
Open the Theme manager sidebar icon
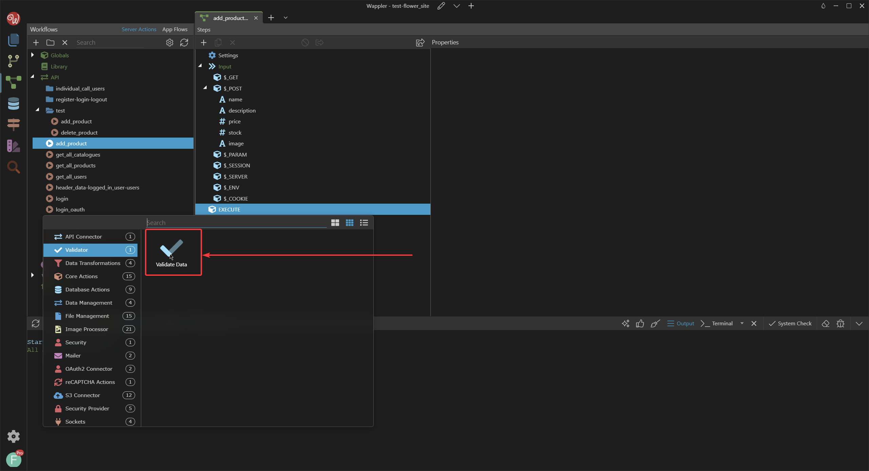click(13, 146)
